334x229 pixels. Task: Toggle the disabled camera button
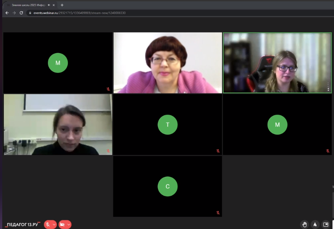[62, 225]
